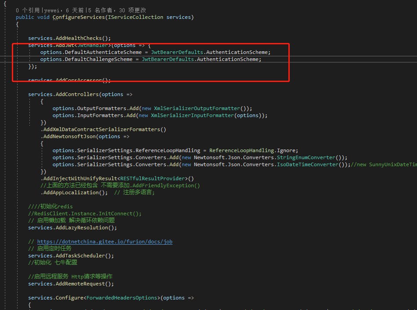Click AddNewtonsoftJson method call
This screenshot has width=417, height=310.
69,136
